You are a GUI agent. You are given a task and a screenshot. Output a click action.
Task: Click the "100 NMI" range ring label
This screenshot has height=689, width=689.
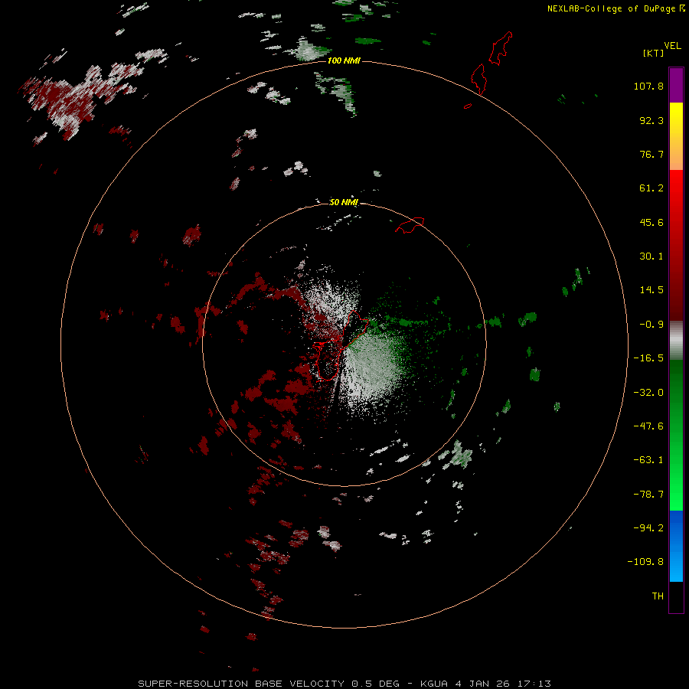[344, 60]
